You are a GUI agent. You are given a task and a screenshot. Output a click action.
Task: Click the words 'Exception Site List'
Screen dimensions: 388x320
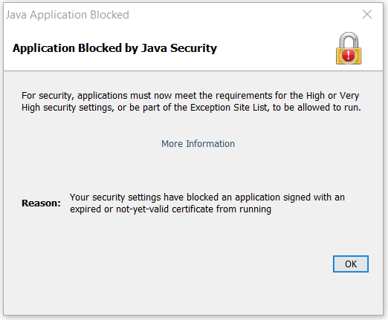(x=229, y=108)
